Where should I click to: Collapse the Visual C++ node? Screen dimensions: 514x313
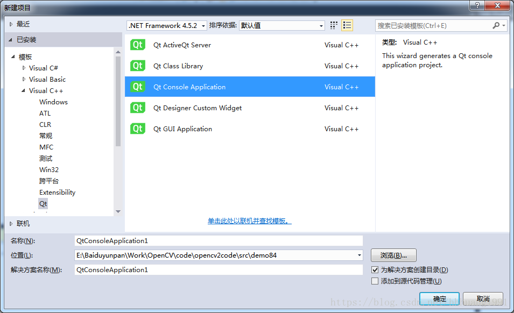pos(23,90)
